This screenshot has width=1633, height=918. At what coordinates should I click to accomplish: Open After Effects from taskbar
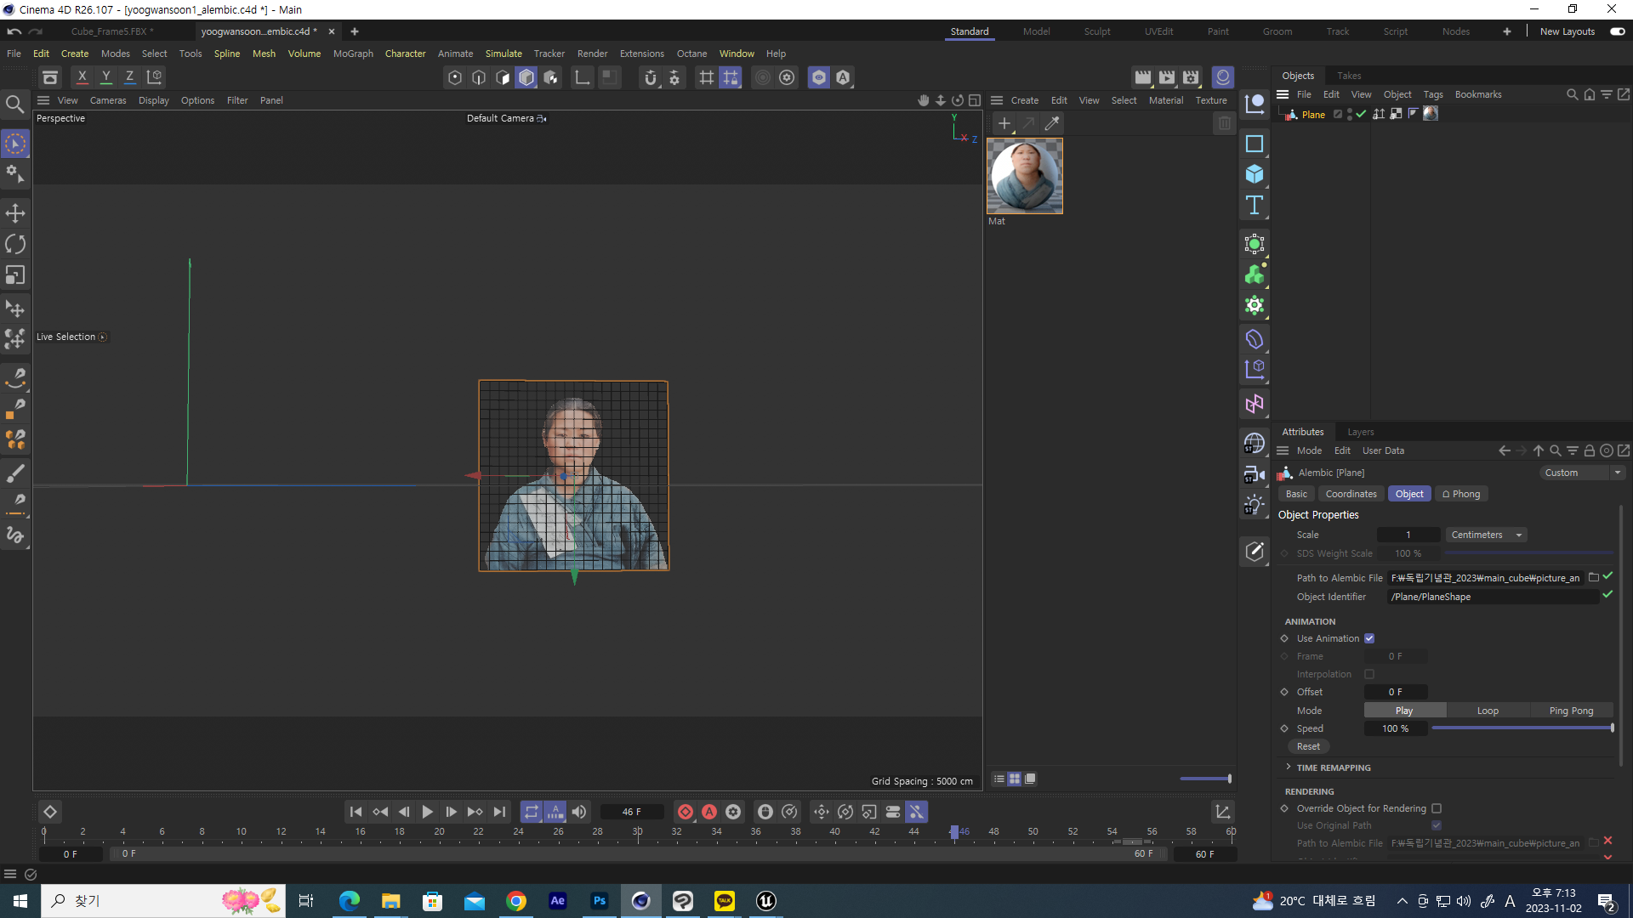coord(558,901)
